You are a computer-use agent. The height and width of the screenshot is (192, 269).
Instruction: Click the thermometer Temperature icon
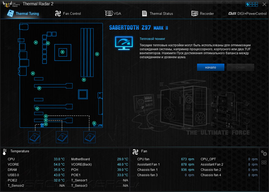[5, 152]
